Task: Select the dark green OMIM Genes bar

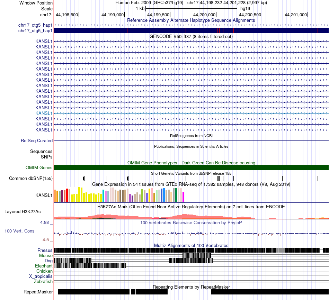Action: click(x=191, y=168)
